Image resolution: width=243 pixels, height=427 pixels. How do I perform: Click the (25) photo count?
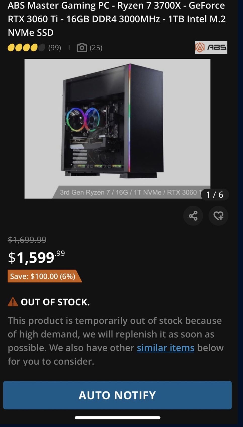[x=96, y=47]
